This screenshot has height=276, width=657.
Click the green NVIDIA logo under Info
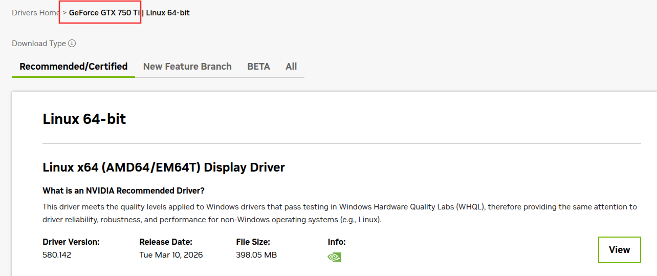(x=334, y=257)
